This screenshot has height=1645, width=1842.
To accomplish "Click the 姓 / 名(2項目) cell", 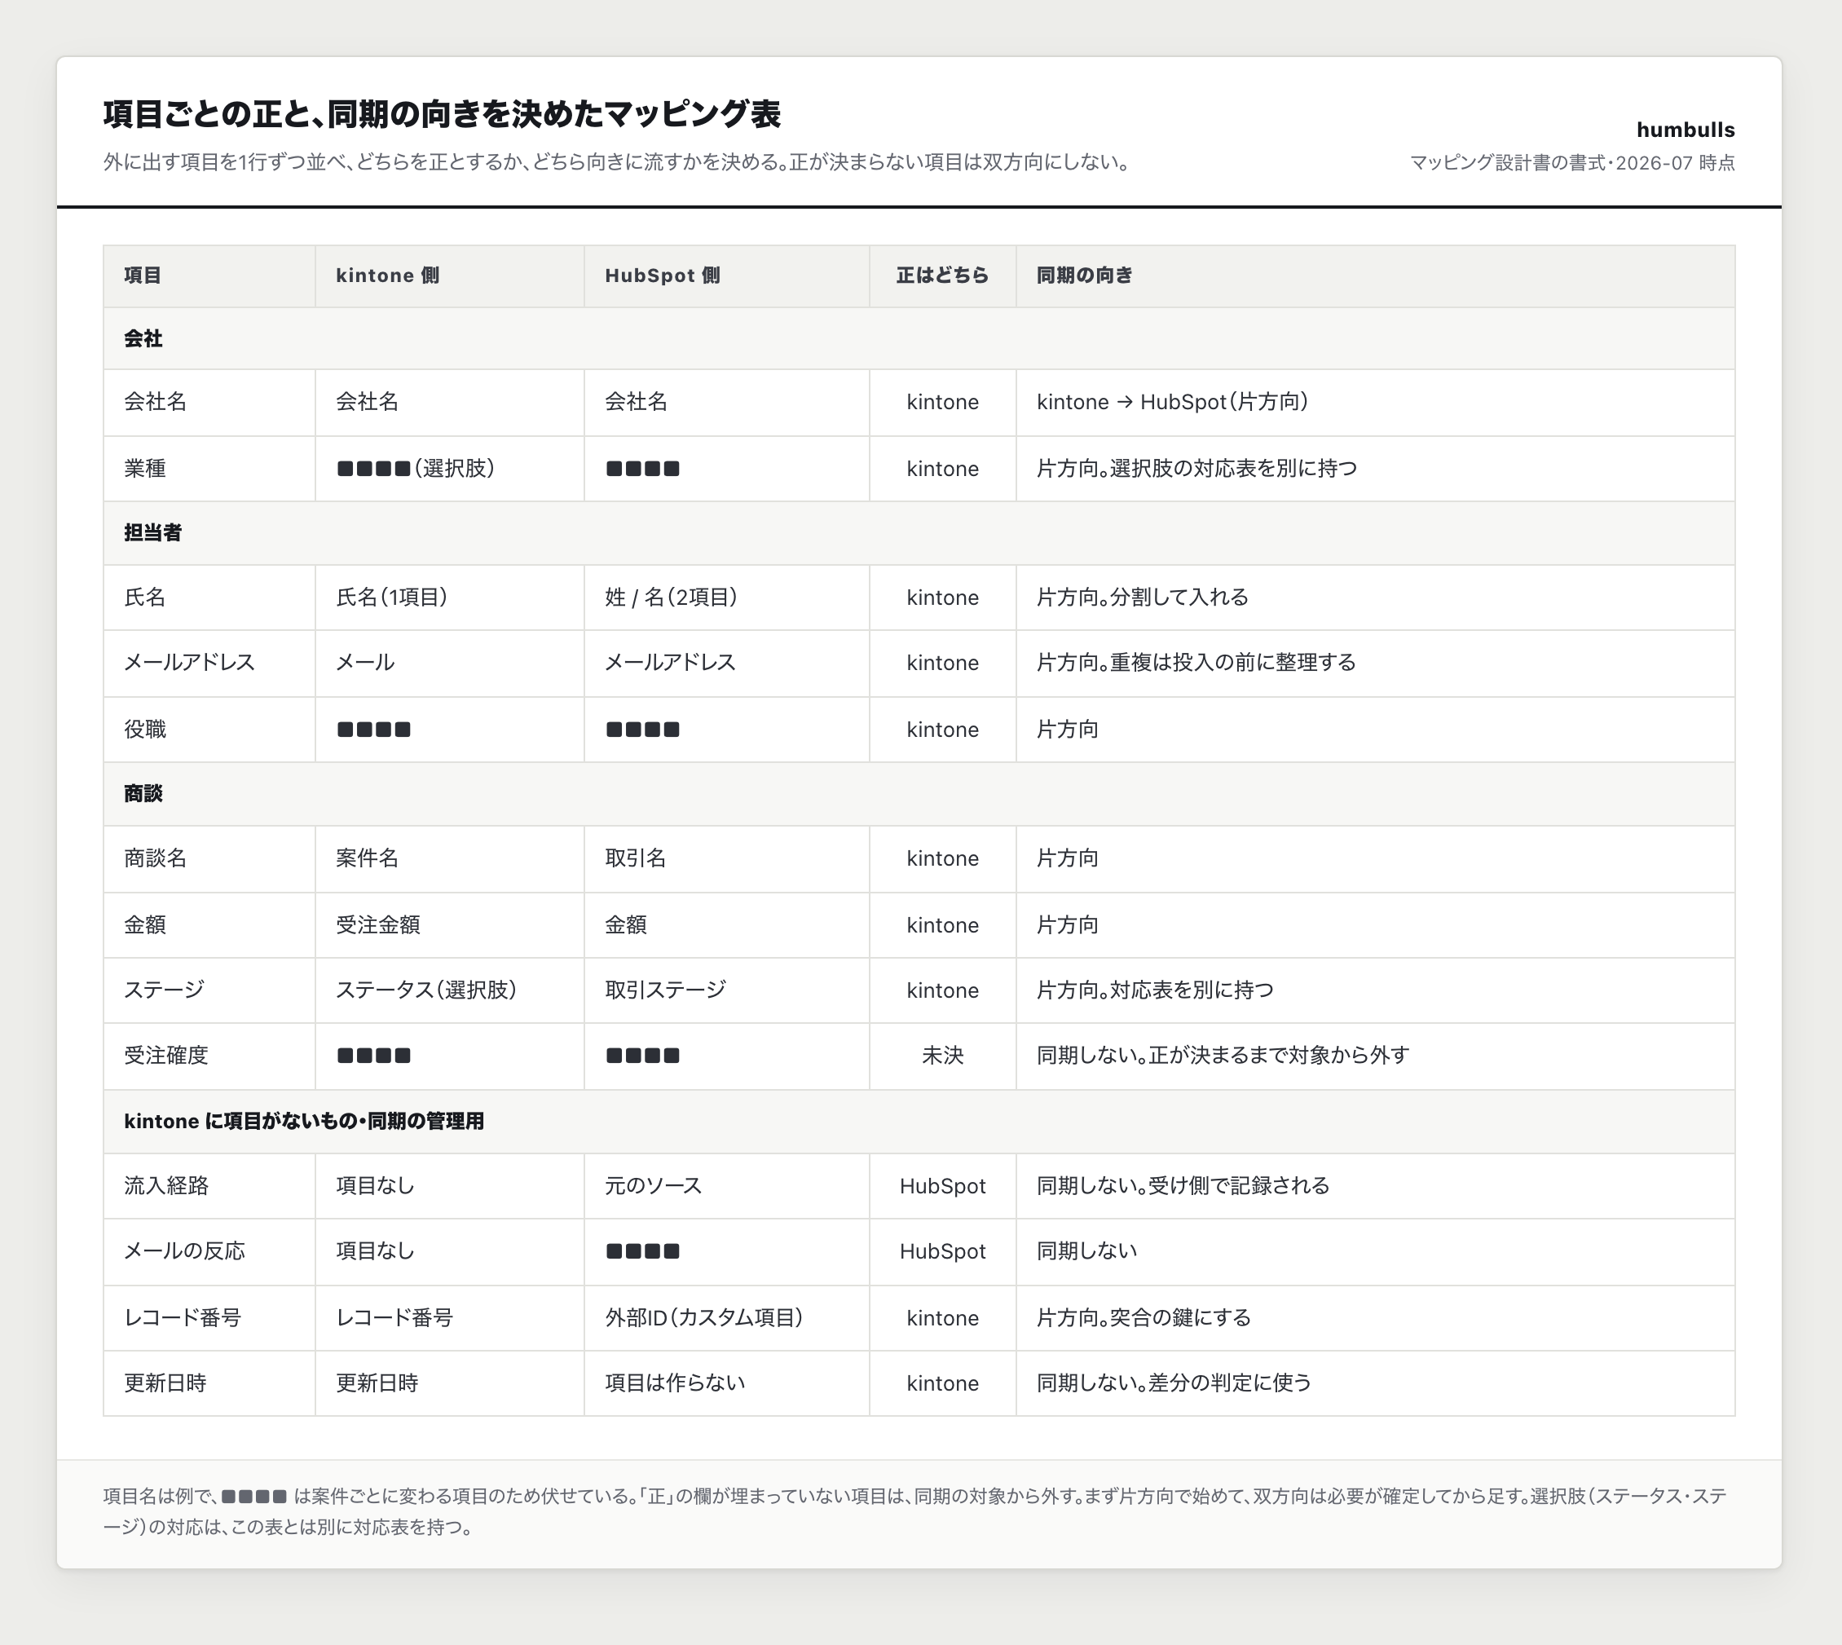I will 727,598.
